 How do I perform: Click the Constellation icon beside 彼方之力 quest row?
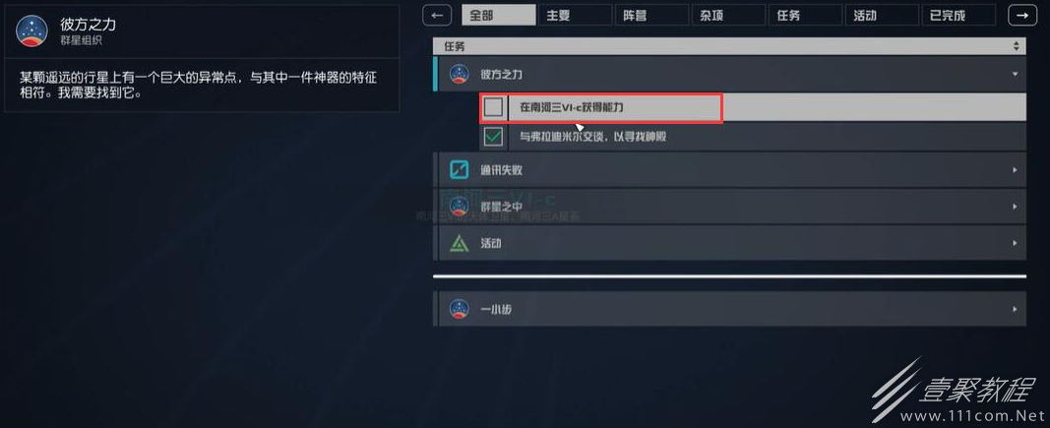point(459,74)
